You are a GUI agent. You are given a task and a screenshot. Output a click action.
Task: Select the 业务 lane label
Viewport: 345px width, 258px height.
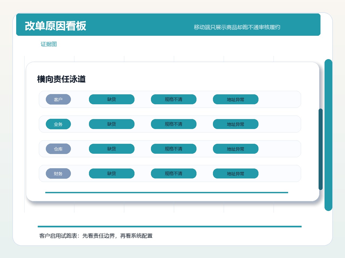coord(58,124)
